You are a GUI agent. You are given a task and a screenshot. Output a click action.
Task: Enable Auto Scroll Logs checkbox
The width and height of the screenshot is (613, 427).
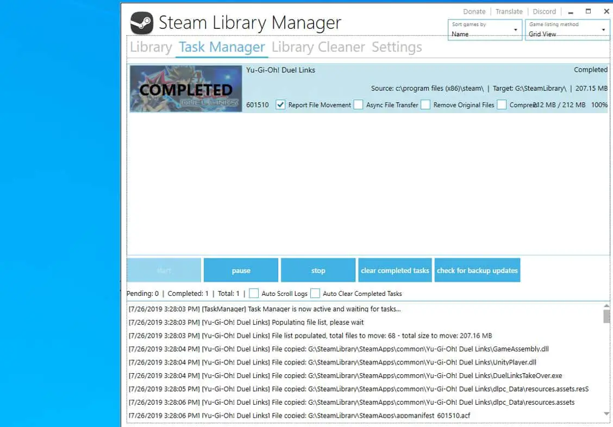254,293
